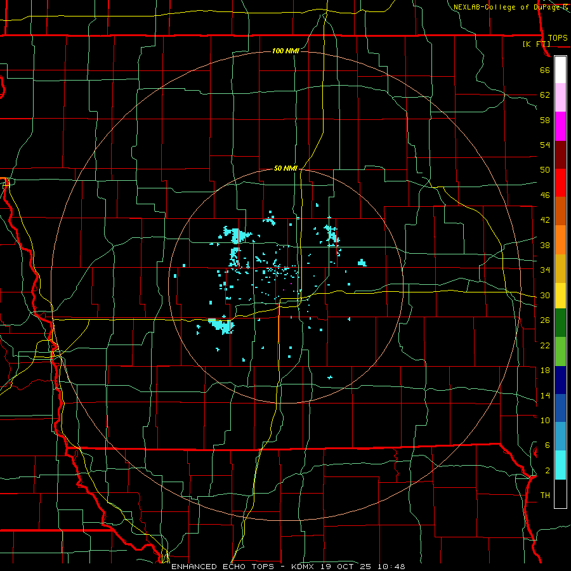Image resolution: width=571 pixels, height=571 pixels.
Task: Pick the medium blue legend swatch
Action: [x=560, y=408]
